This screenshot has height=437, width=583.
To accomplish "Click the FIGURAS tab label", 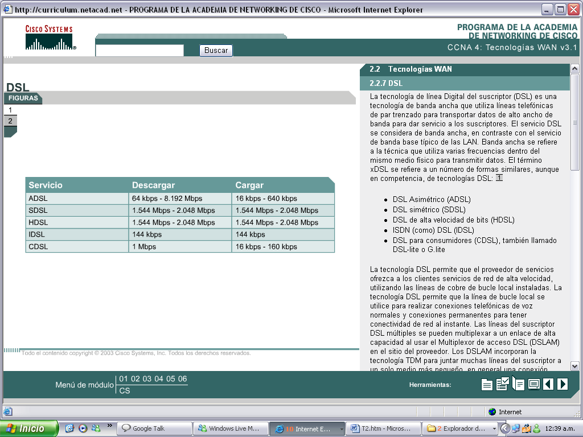I will coord(23,98).
